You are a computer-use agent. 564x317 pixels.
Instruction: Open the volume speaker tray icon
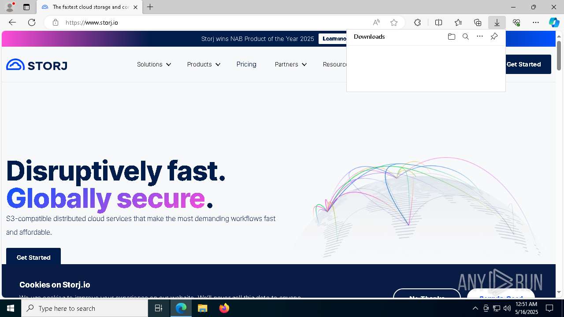(507, 308)
